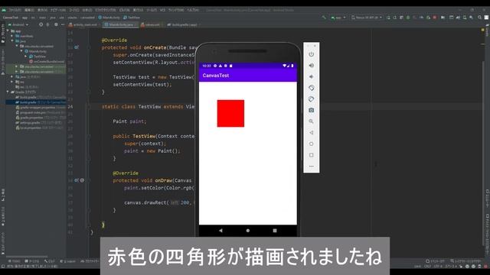Switch to activity_main.xml tab
The height and width of the screenshot is (275, 490).
pyautogui.click(x=83, y=24)
